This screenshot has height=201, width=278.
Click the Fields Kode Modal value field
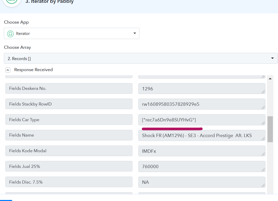(x=202, y=151)
